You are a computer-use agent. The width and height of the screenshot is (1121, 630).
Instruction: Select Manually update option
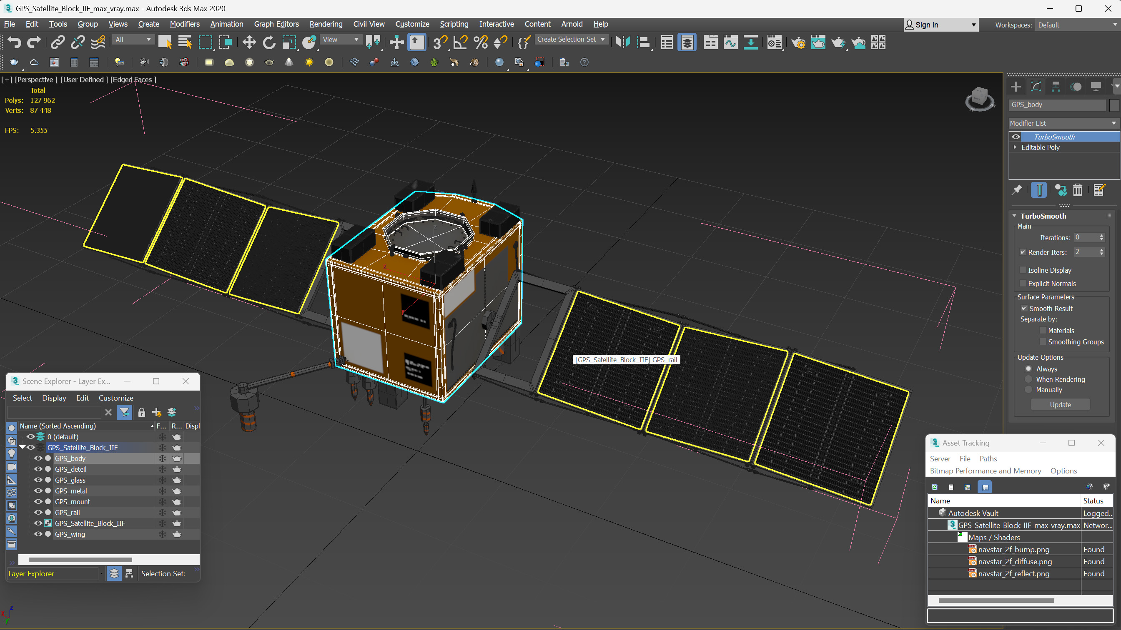(1028, 390)
